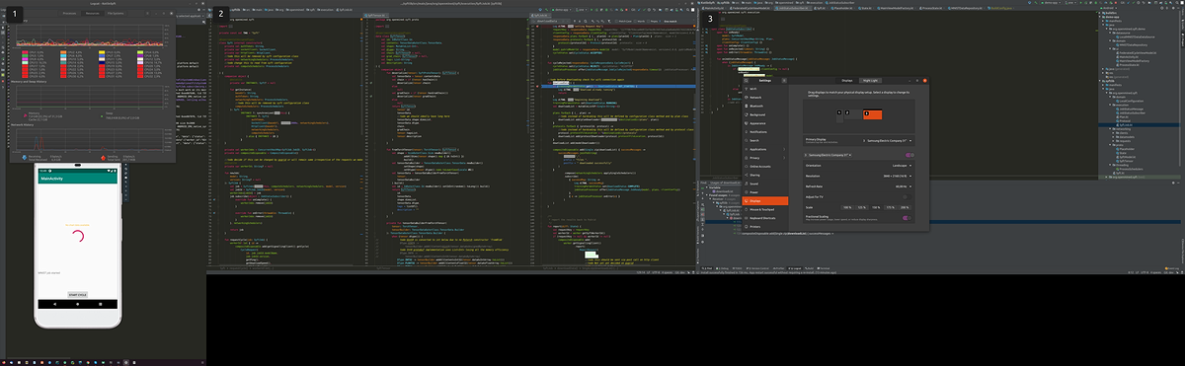Switch to Resources tab in System Monitor
The height and width of the screenshot is (366, 1185).
click(x=93, y=14)
